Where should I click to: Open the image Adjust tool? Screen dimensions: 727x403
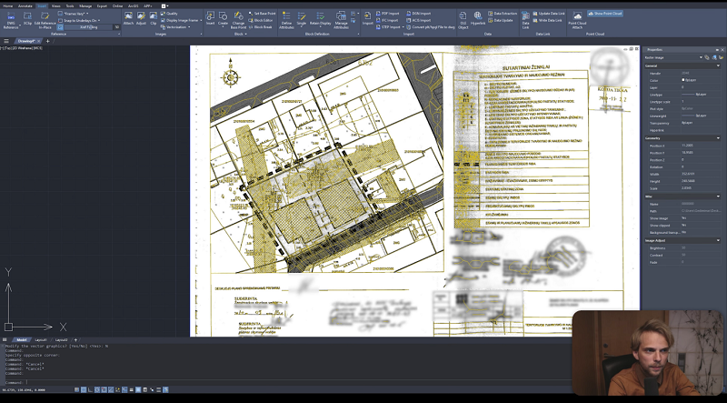point(141,19)
